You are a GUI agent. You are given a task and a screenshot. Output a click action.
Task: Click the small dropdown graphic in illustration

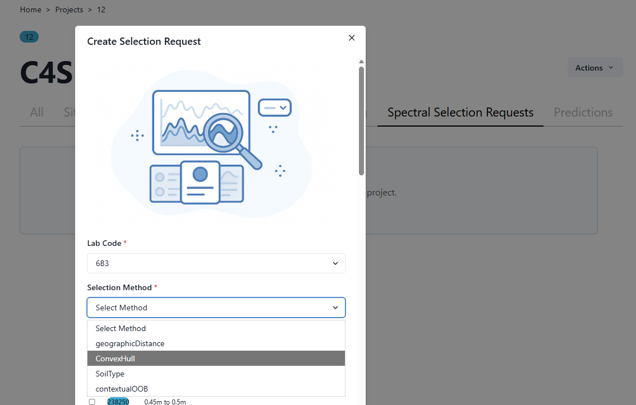coord(274,107)
